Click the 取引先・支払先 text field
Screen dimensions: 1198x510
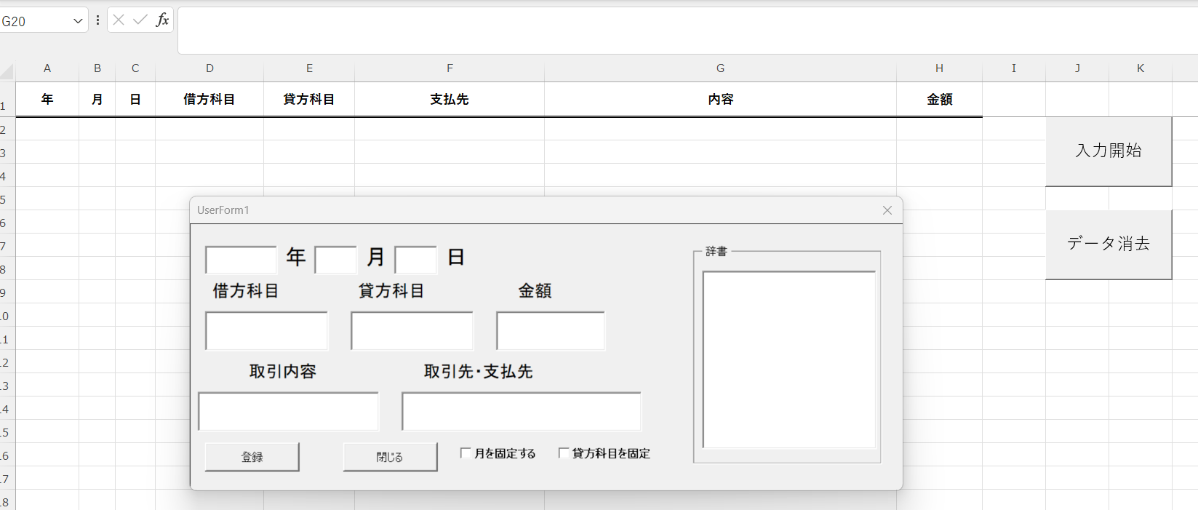[521, 411]
